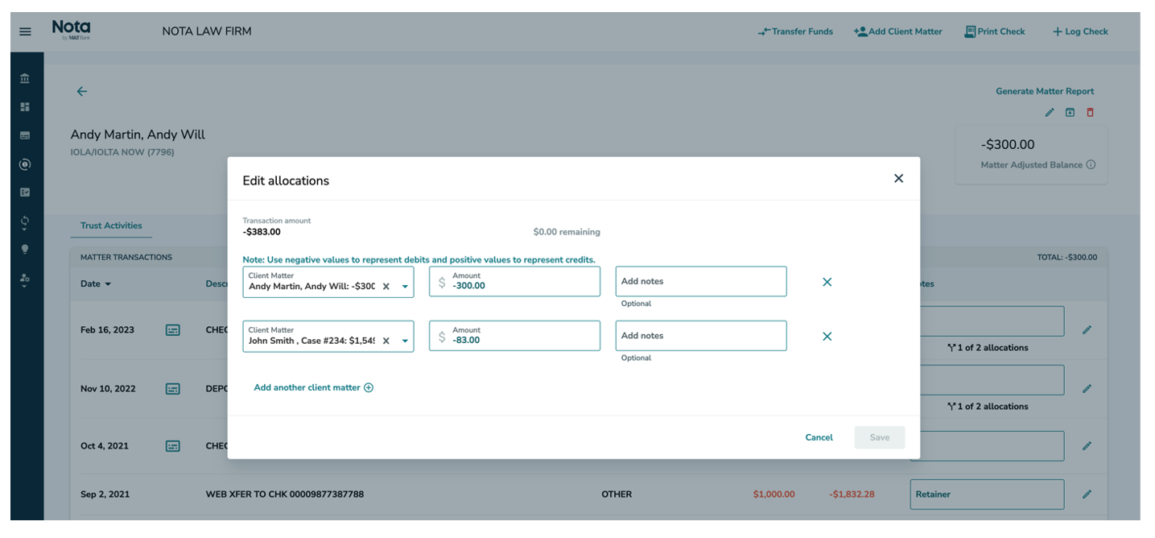The image size is (1155, 538).
Task: Open the edit pencil icon above matter balance
Action: pyautogui.click(x=1050, y=112)
